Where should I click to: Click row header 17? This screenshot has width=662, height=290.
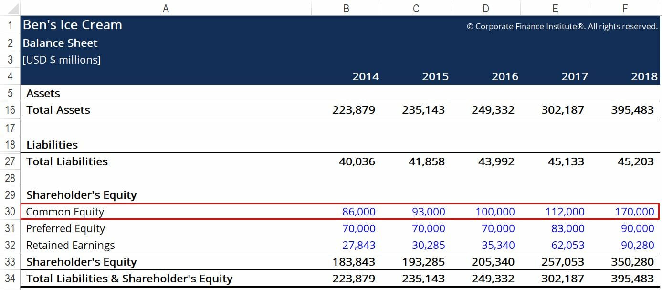(x=10, y=127)
